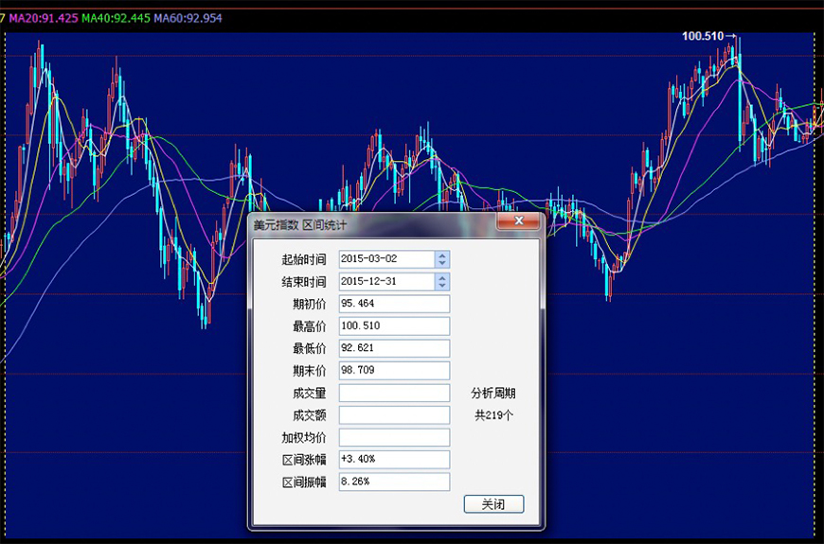The height and width of the screenshot is (544, 824).
Task: Click the 美元指数 区间统计 dialog title
Action: click(300, 225)
